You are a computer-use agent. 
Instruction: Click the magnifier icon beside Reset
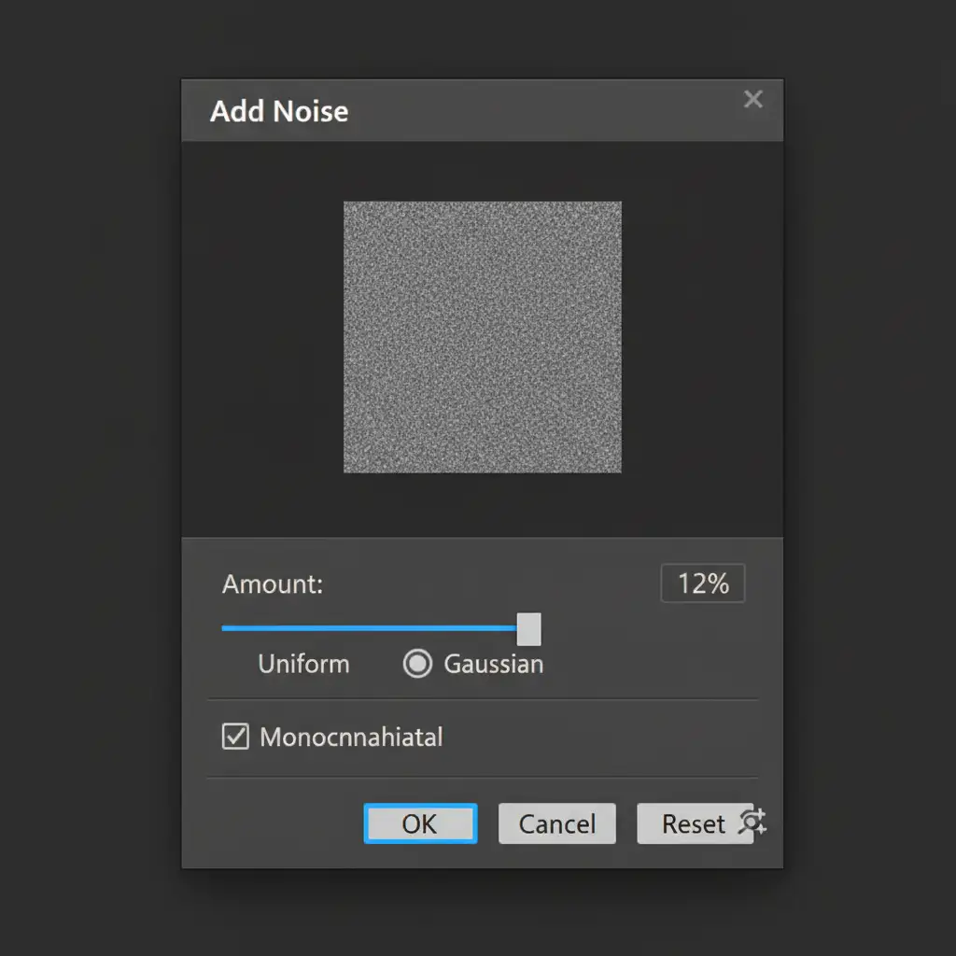752,822
